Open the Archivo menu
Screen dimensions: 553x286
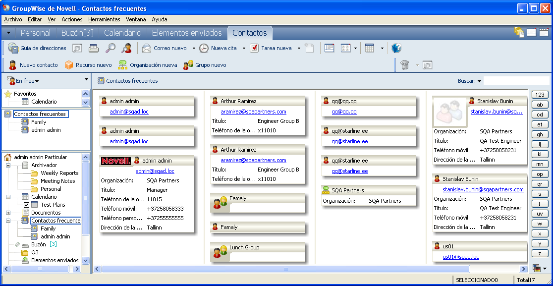pyautogui.click(x=13, y=19)
